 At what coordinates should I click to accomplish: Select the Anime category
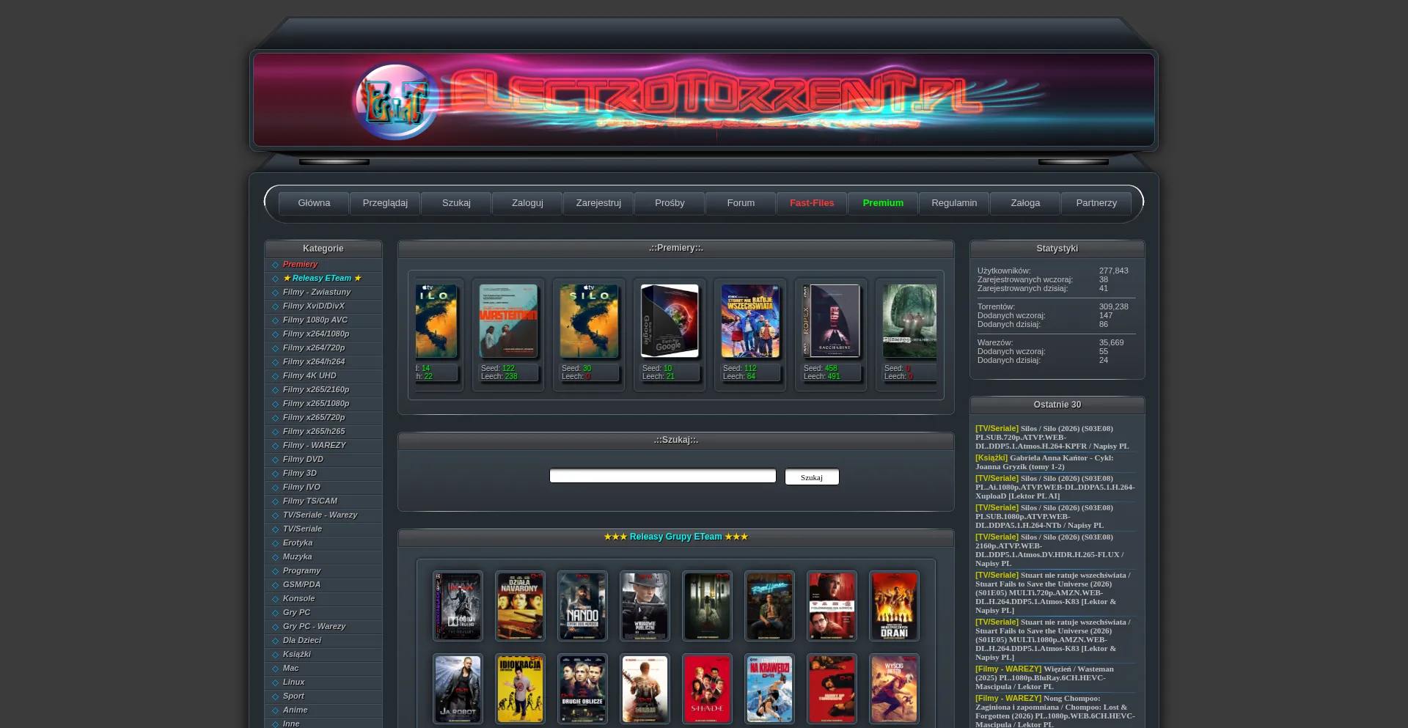tap(296, 710)
